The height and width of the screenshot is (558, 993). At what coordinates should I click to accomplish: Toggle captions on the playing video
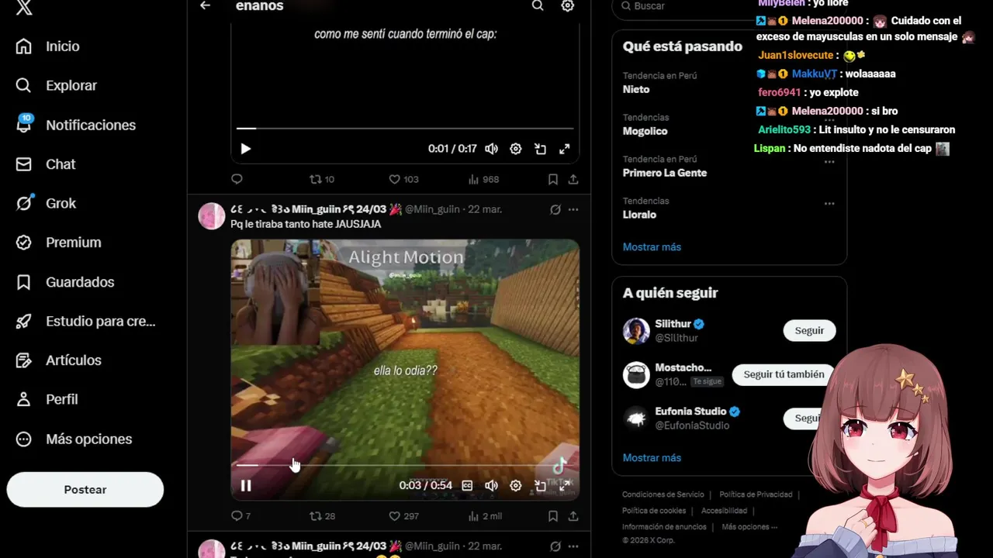(x=467, y=486)
